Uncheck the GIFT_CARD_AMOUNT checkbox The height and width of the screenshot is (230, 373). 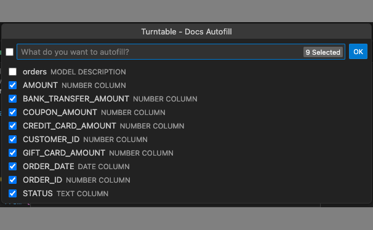click(x=12, y=153)
